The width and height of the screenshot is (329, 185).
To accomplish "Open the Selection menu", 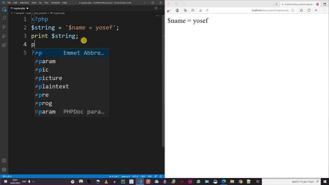I will (x=24, y=3).
